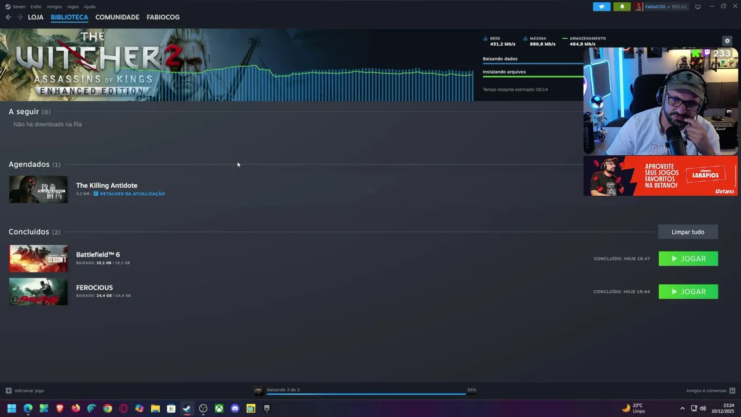This screenshot has height=417, width=741.
Task: Select the BIBLIOTECA tab
Action: [69, 17]
